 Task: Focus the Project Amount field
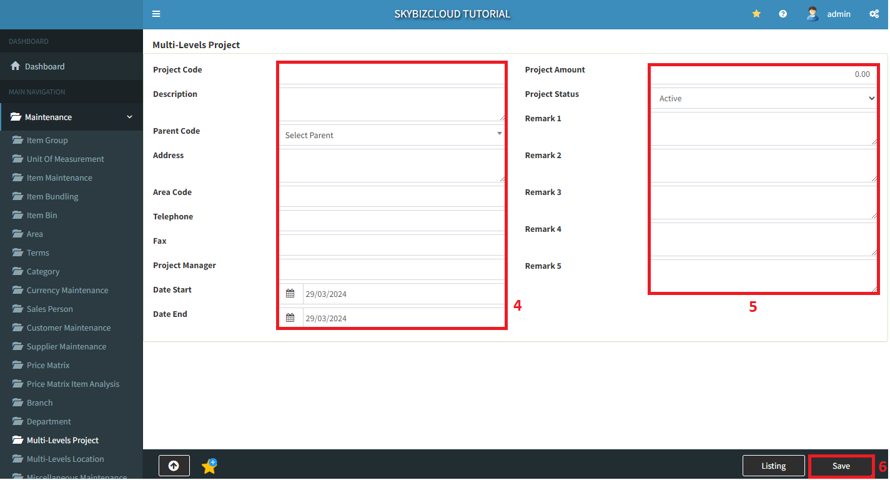click(764, 74)
